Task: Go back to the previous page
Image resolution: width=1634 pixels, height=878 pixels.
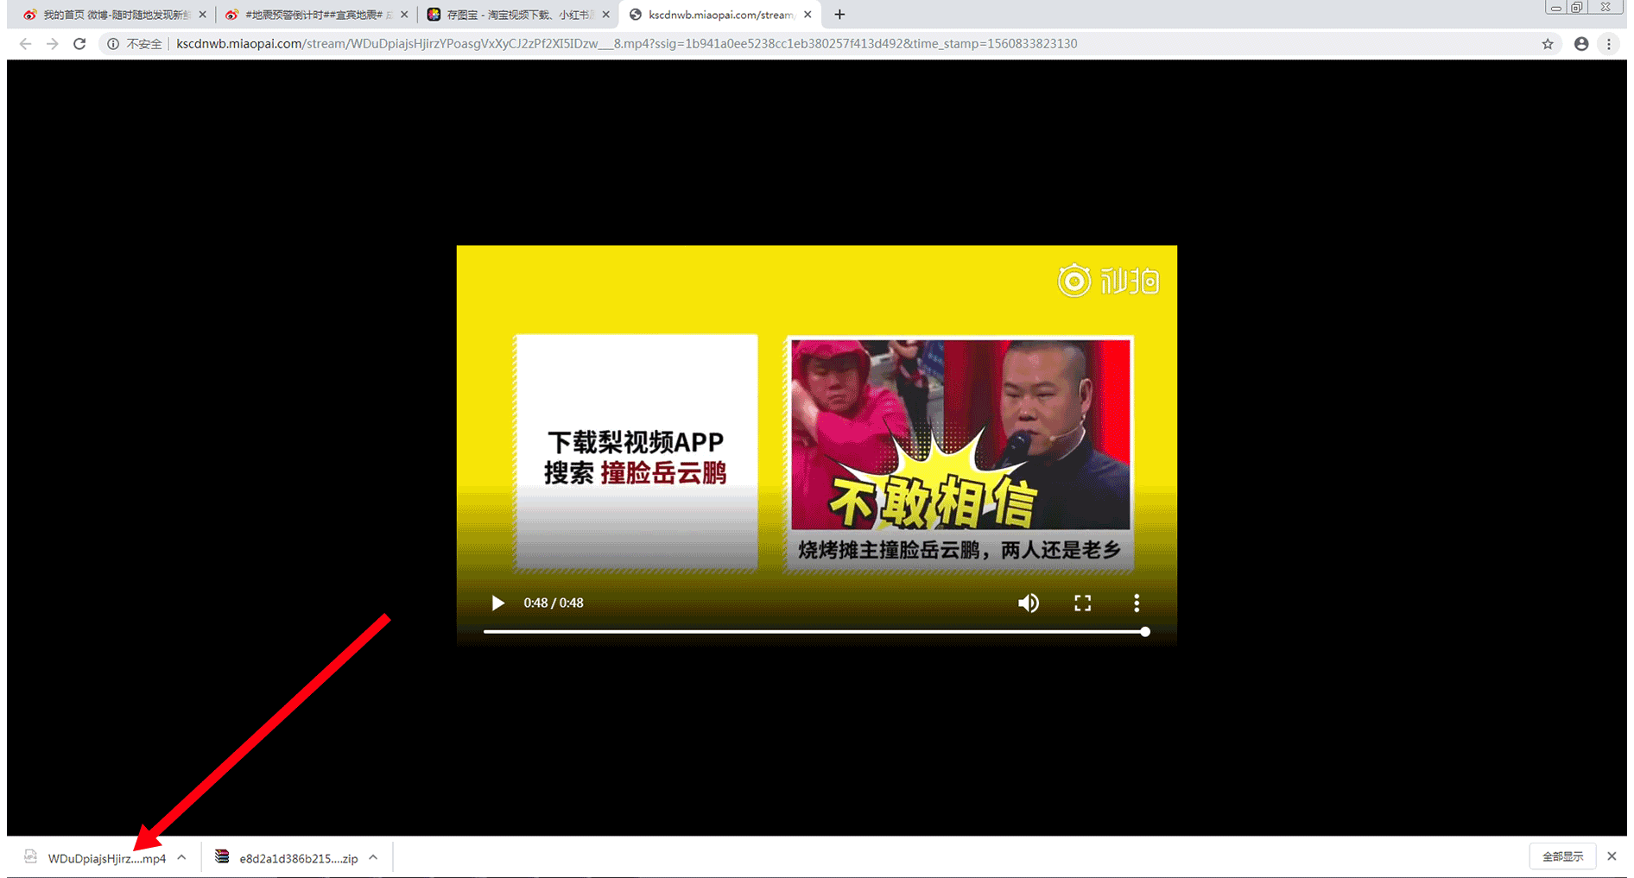Action: pyautogui.click(x=25, y=44)
